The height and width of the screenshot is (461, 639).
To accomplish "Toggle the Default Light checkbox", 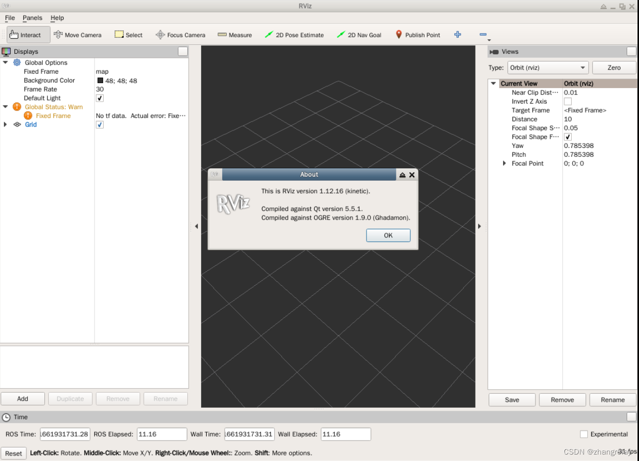I will click(100, 98).
